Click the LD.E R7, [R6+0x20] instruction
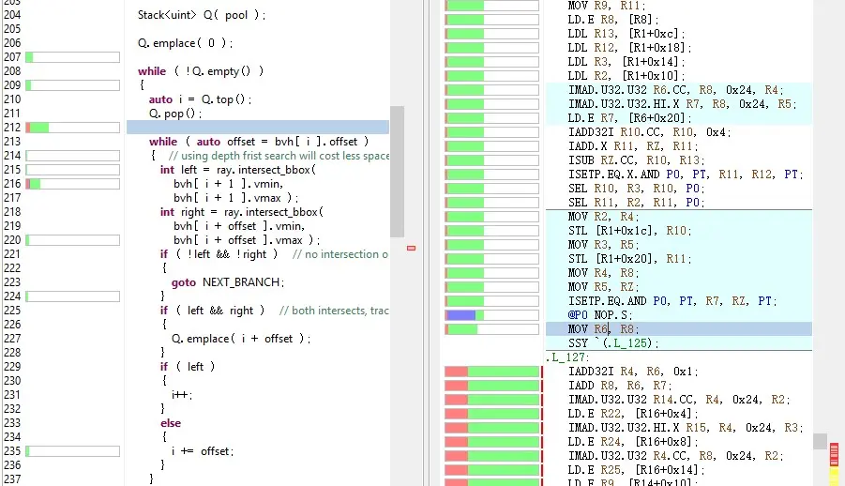The height and width of the screenshot is (486, 845). click(629, 118)
